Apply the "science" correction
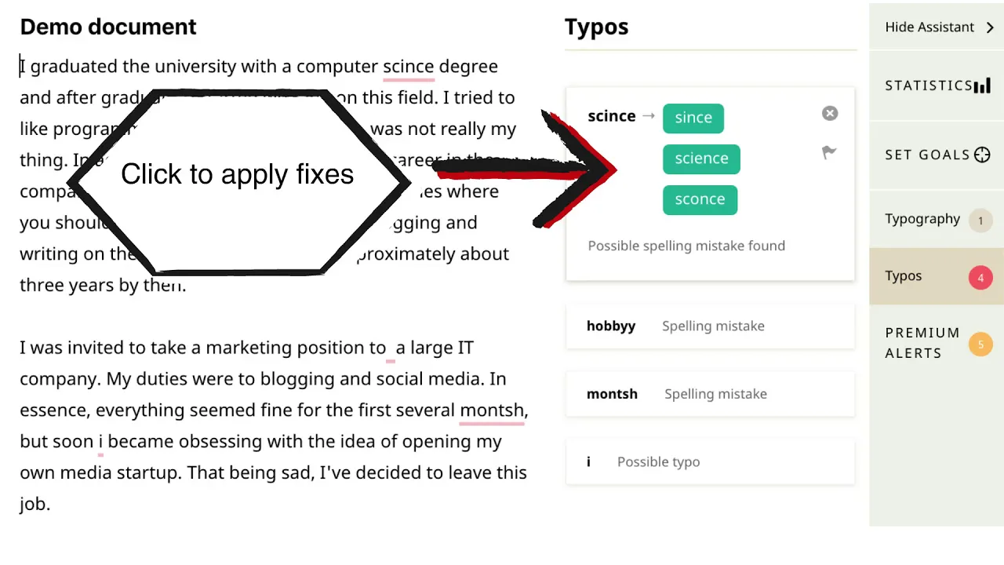Viewport: 1004px width, 565px height. (x=701, y=159)
